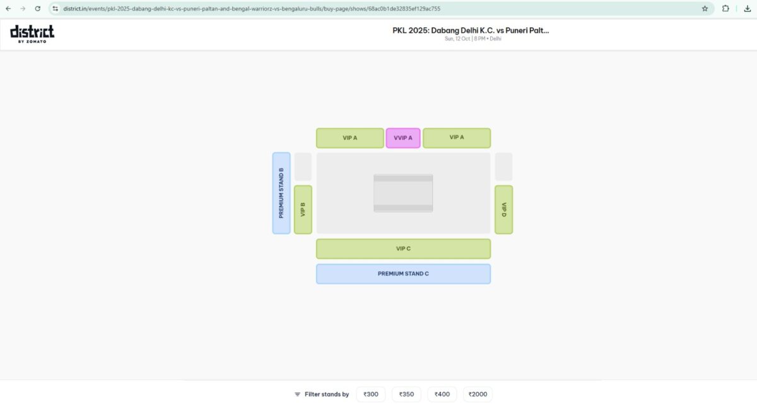Select Premium Stand B on the left

tap(281, 193)
